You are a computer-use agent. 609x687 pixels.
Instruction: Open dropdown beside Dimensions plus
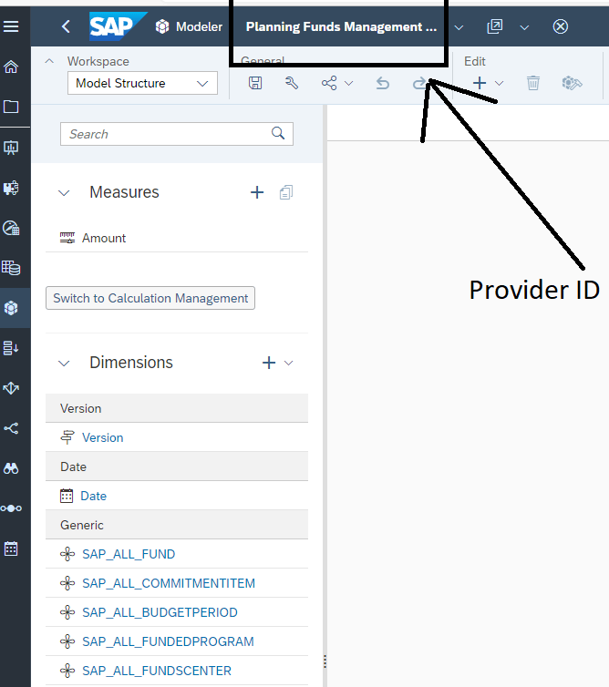[x=288, y=363]
